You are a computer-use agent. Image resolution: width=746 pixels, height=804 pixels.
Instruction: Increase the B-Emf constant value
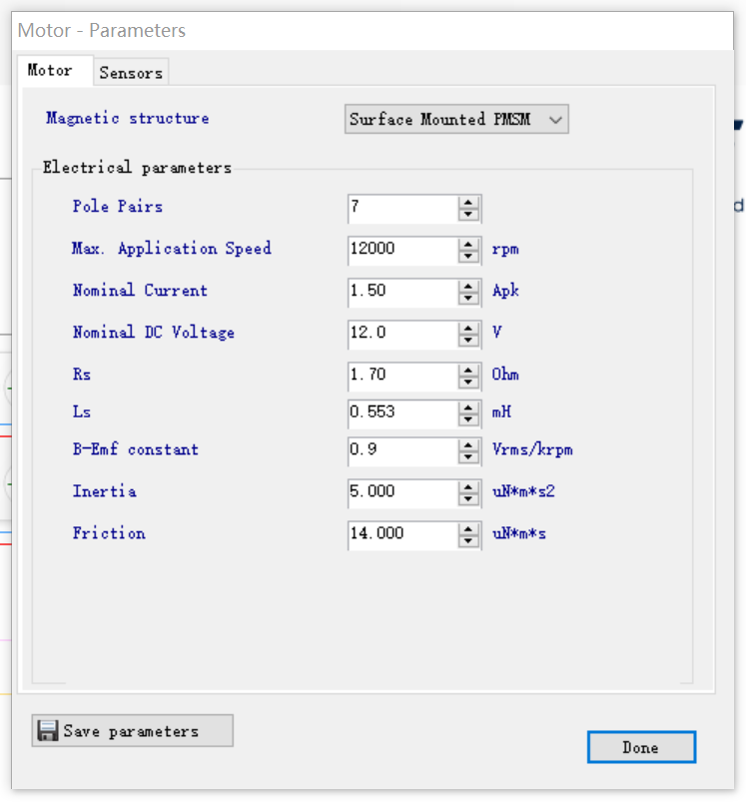(468, 444)
